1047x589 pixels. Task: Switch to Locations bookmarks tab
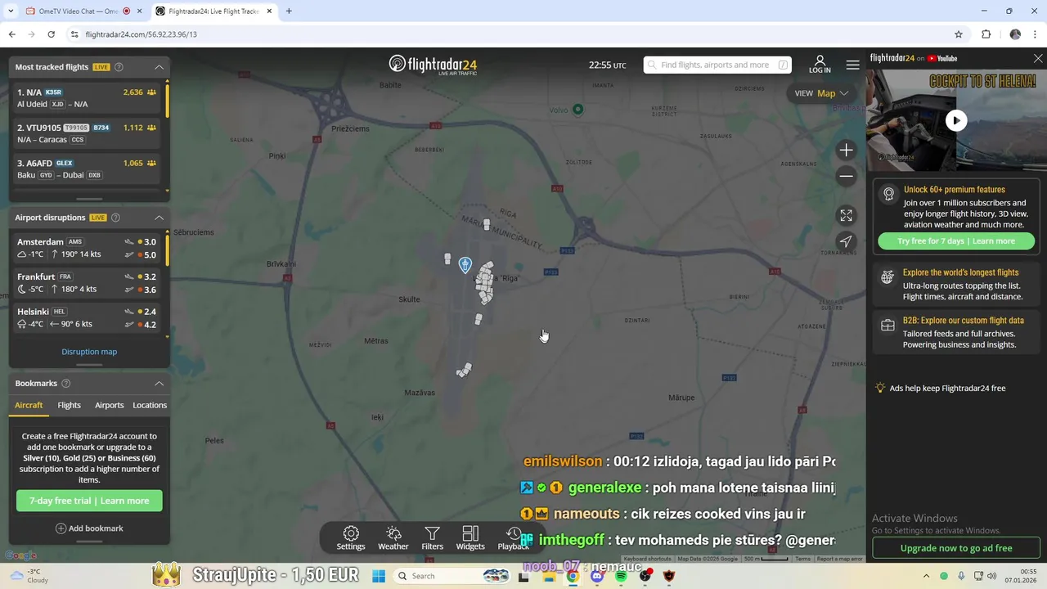[x=150, y=405]
